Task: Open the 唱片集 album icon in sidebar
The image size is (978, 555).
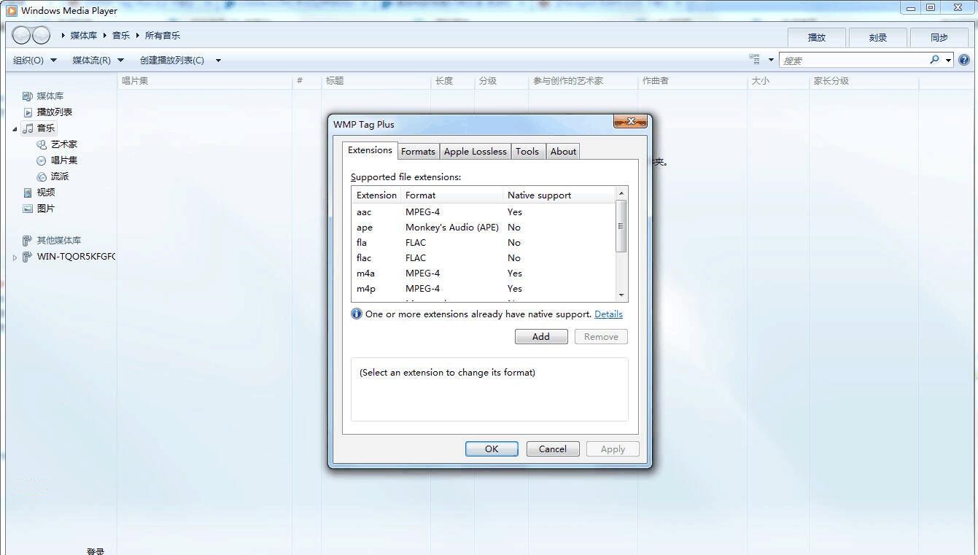Action: [x=42, y=160]
